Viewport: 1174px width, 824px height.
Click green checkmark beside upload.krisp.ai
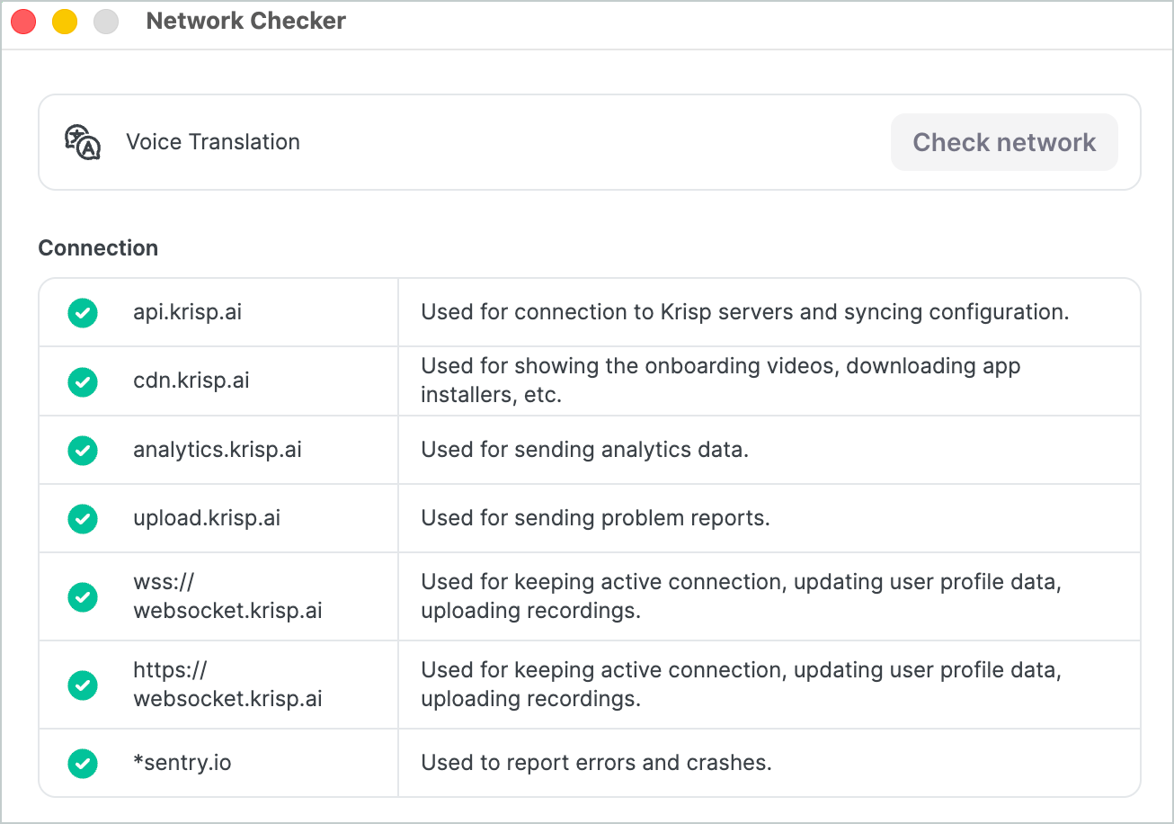pyautogui.click(x=83, y=518)
